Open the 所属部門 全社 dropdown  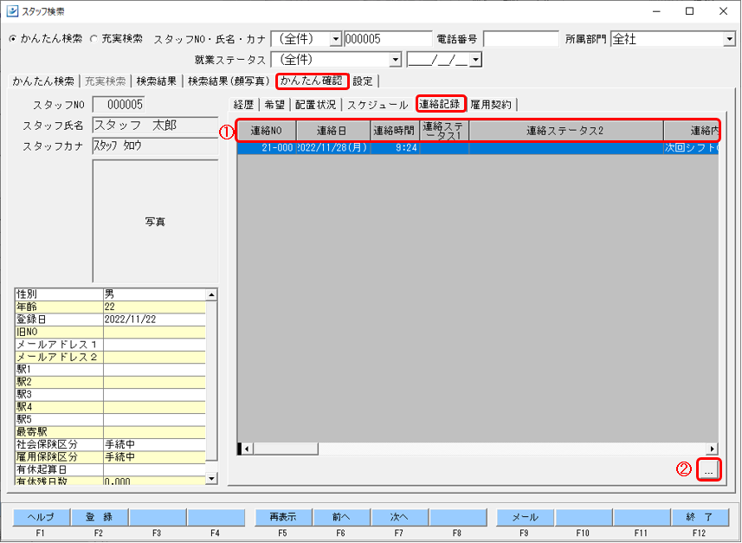(x=729, y=39)
